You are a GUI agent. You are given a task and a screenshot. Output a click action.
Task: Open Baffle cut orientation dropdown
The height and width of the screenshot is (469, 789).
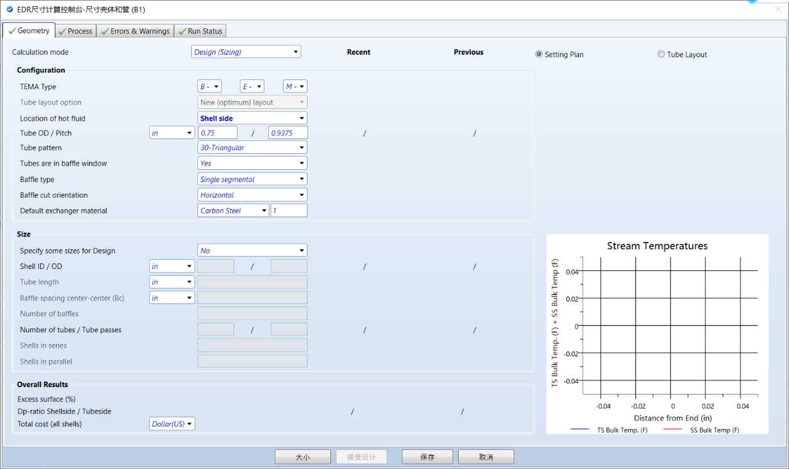(x=252, y=194)
